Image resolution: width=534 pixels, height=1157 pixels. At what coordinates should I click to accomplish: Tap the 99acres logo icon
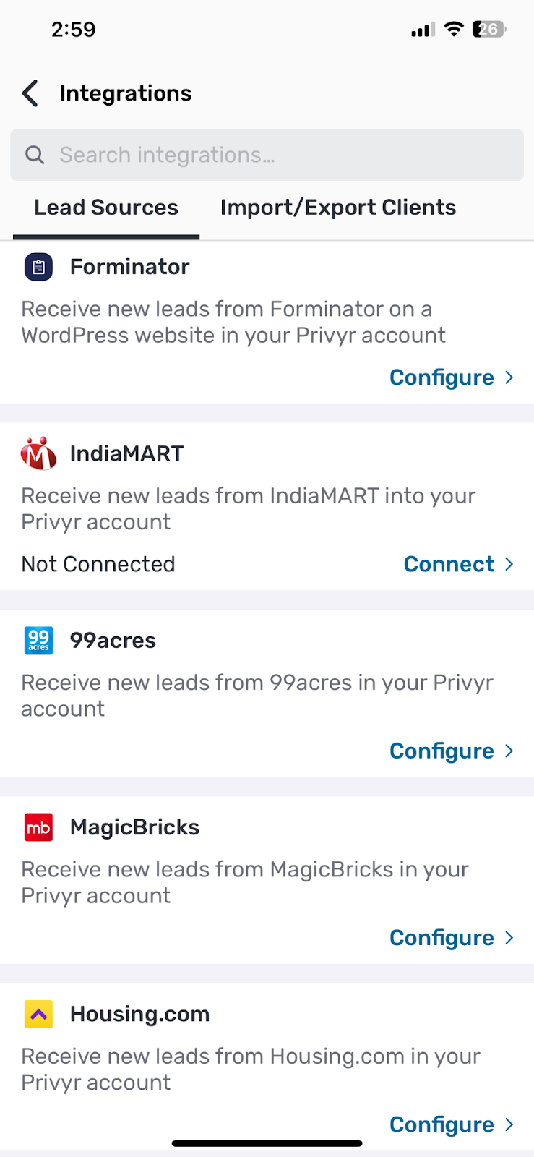pos(39,641)
